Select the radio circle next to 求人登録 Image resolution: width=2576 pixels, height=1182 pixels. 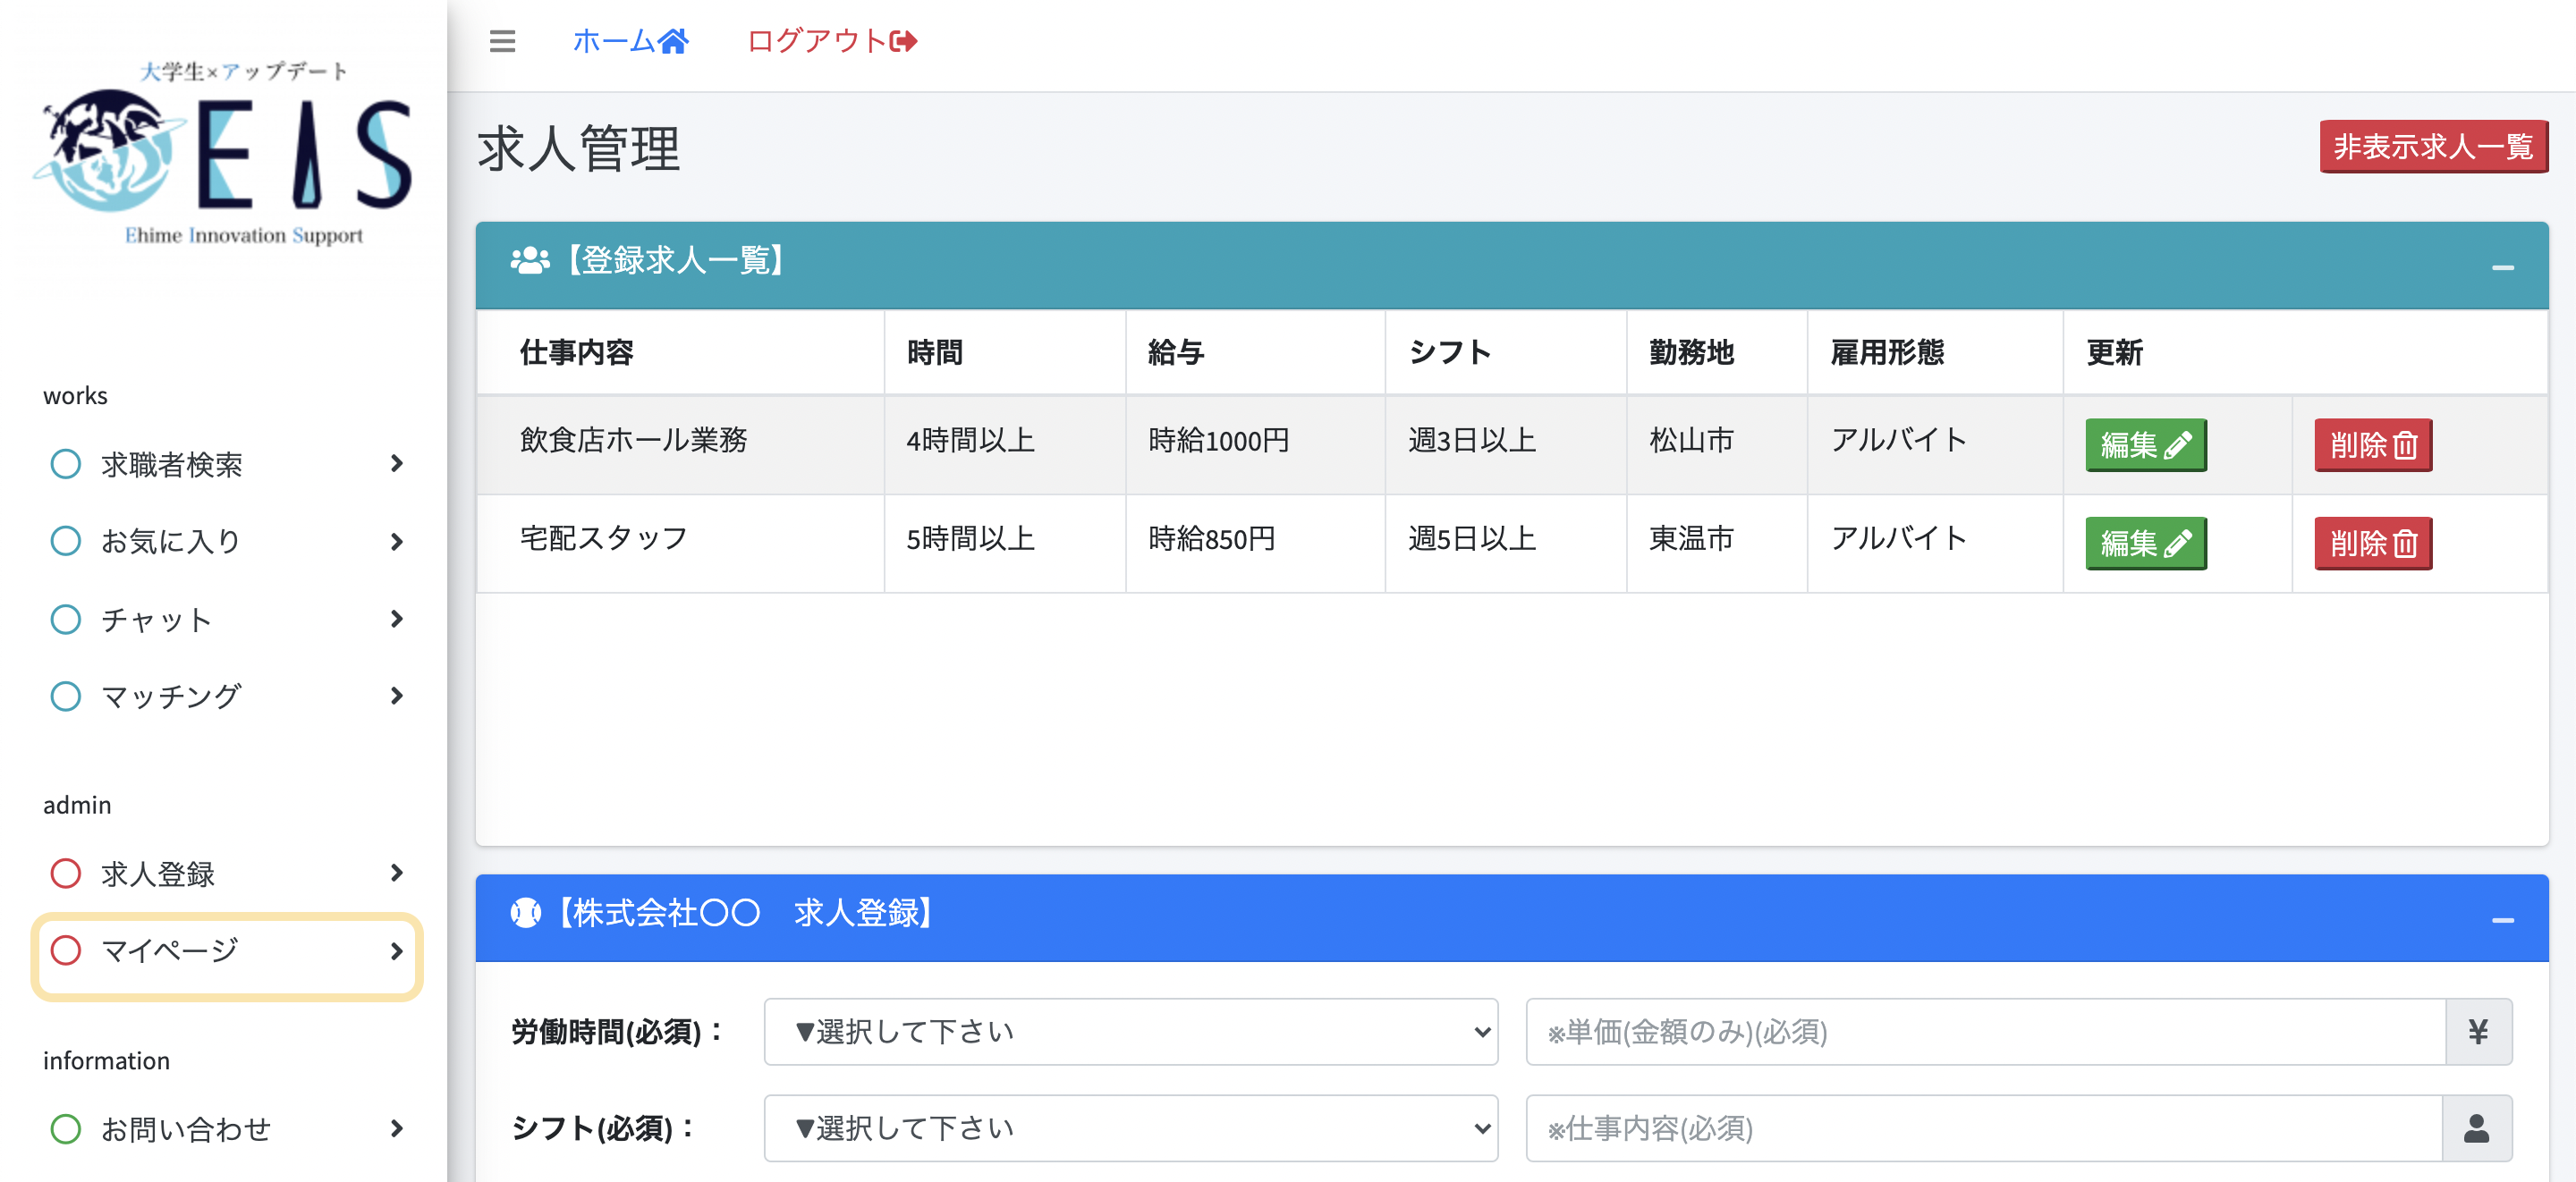66,873
